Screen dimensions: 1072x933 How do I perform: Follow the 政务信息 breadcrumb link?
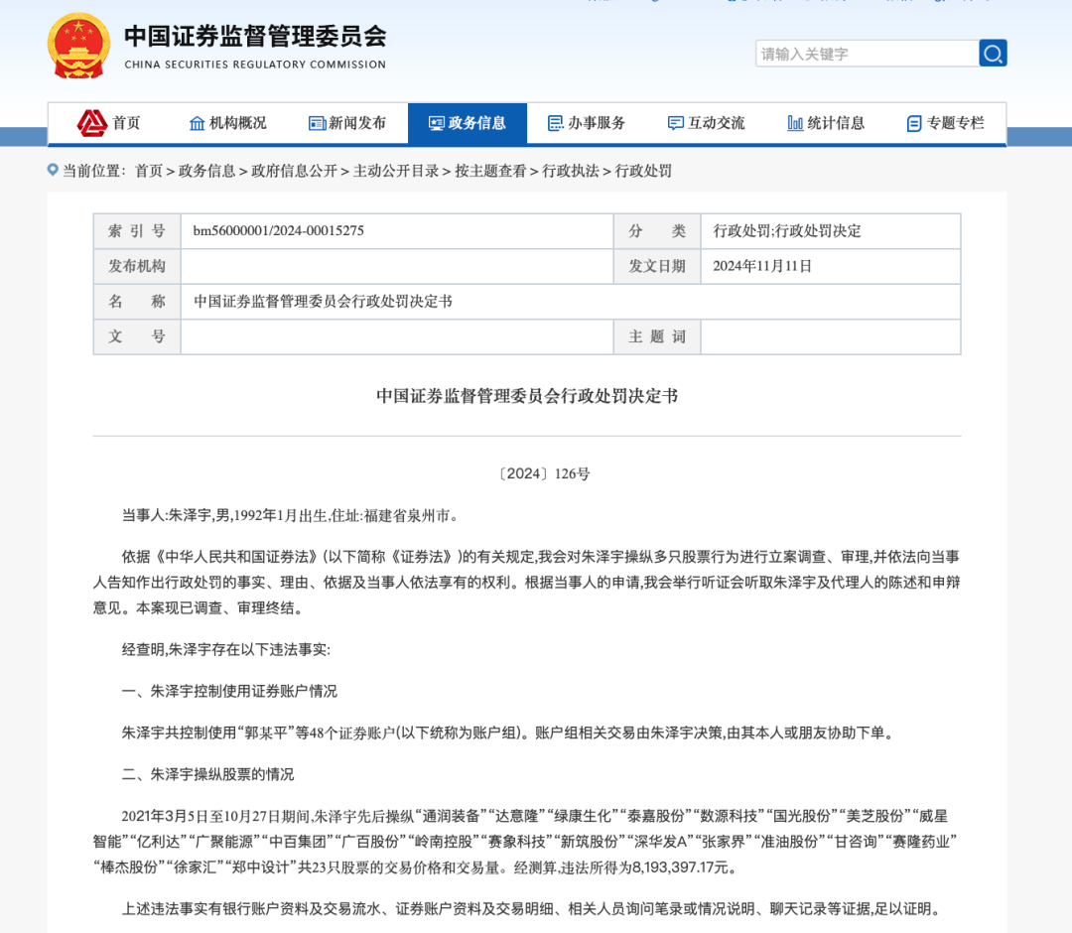pyautogui.click(x=206, y=171)
